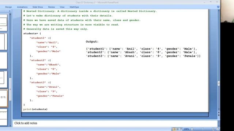Switch to Normal view in status bar
This screenshot has width=234, height=131.
pos(174,129)
